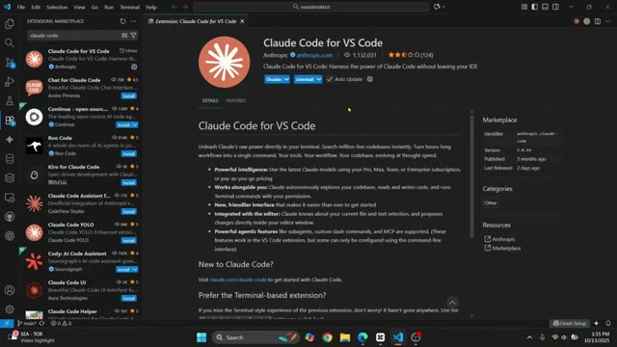Screen dimensions: 617x347
Task: Open the Explorer view in activity bar
Action: [10, 24]
